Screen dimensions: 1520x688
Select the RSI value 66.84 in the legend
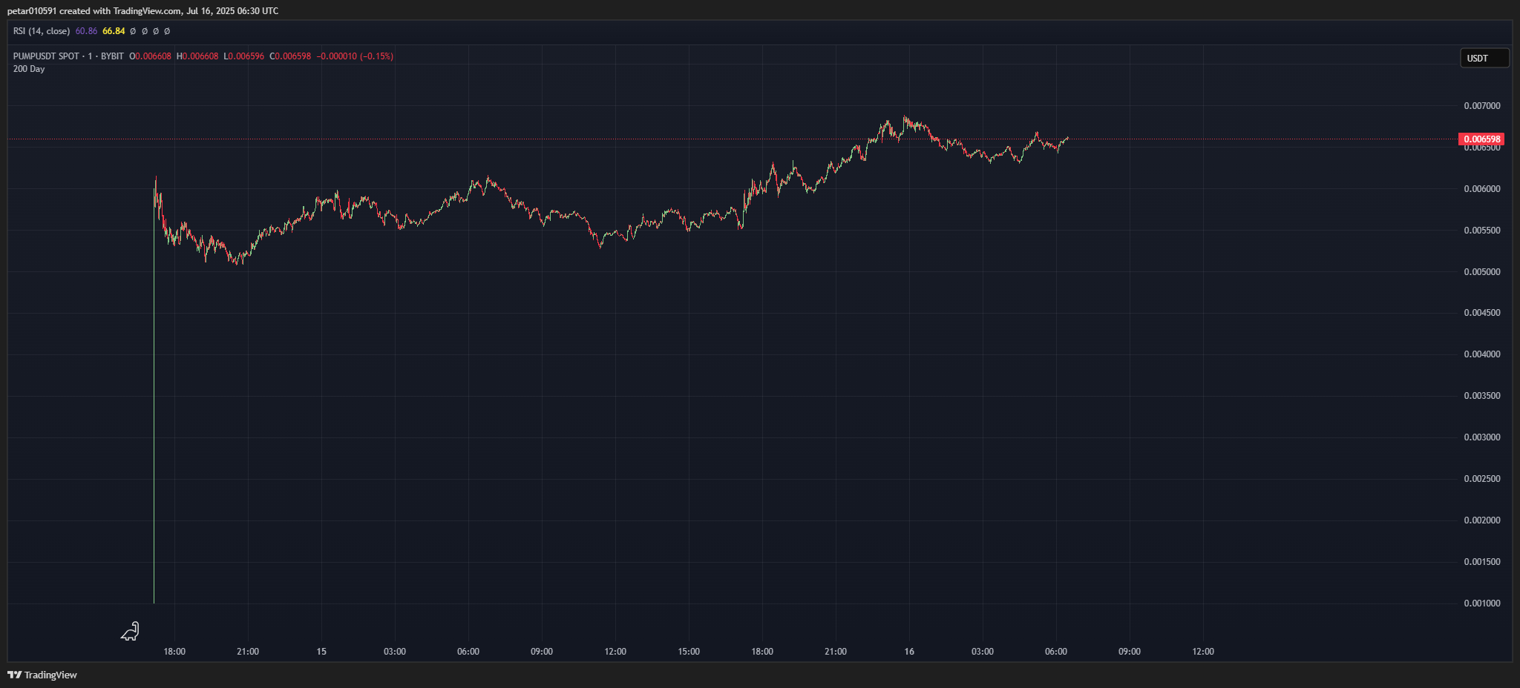tap(113, 31)
